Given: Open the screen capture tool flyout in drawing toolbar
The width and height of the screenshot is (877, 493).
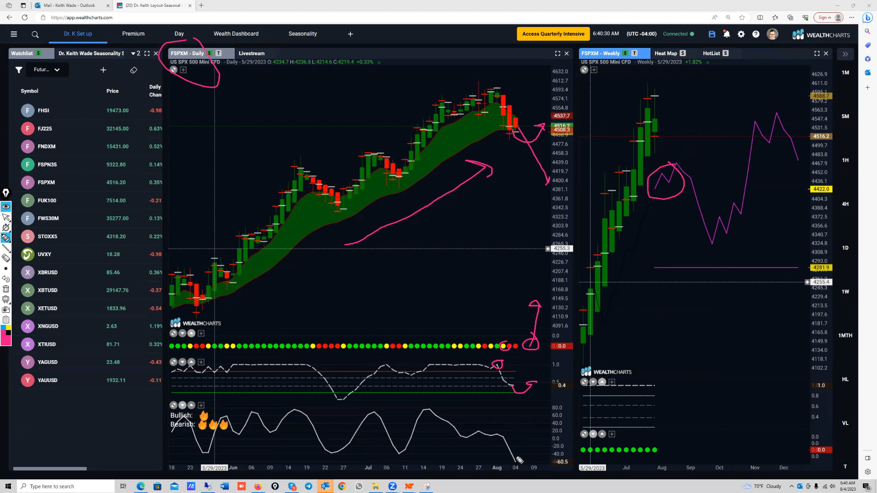Looking at the screenshot, I should [6, 299].
